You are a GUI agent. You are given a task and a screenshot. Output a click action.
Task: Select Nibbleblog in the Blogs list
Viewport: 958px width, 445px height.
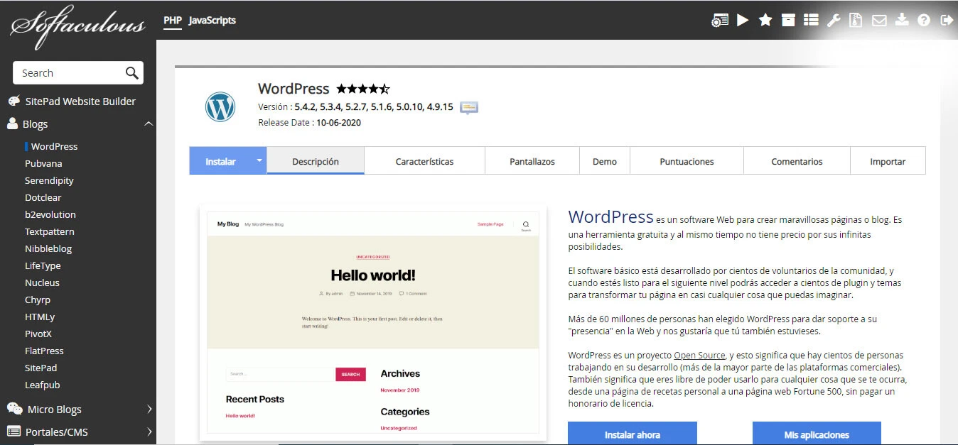click(48, 248)
